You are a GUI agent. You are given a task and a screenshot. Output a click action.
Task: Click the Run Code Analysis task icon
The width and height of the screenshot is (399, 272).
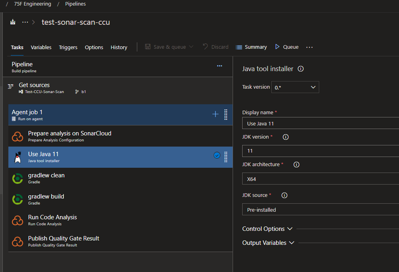pyautogui.click(x=18, y=220)
